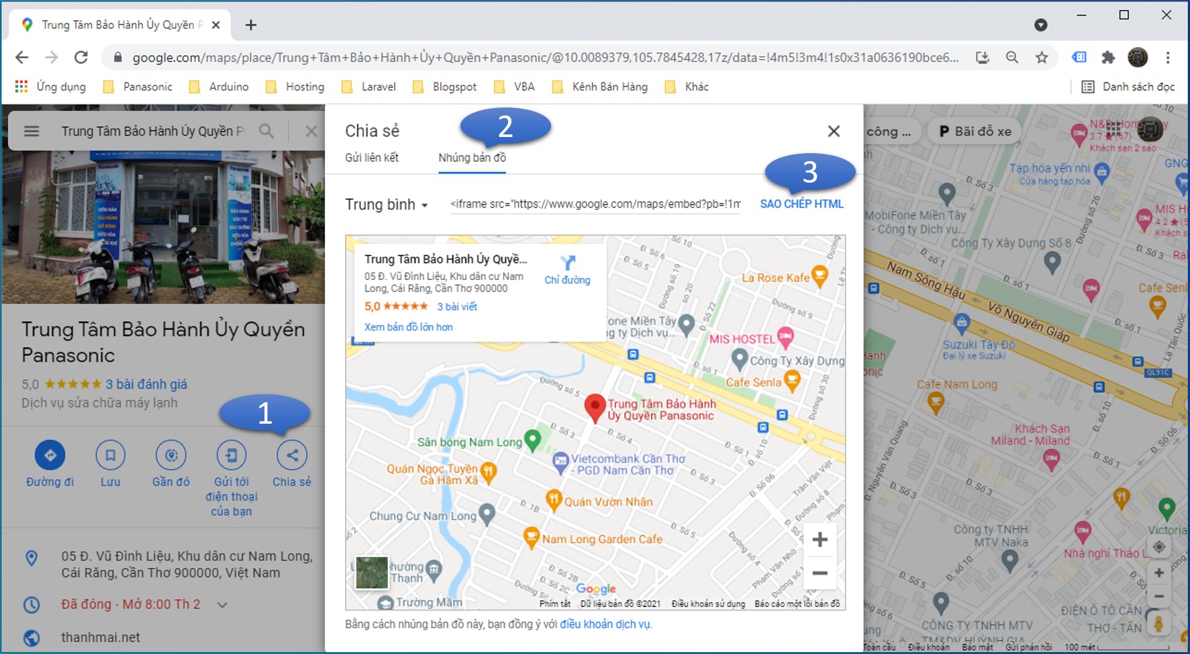1190x654 pixels.
Task: Open the VBA bookmark folder
Action: coord(514,87)
